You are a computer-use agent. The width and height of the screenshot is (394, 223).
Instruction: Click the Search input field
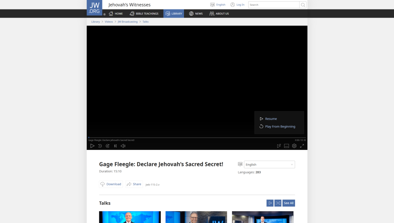coord(274,5)
